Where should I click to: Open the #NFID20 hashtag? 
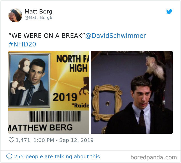[x=22, y=44]
